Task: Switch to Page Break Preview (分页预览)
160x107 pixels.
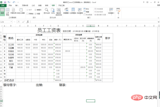Action: pyautogui.click(x=7, y=12)
